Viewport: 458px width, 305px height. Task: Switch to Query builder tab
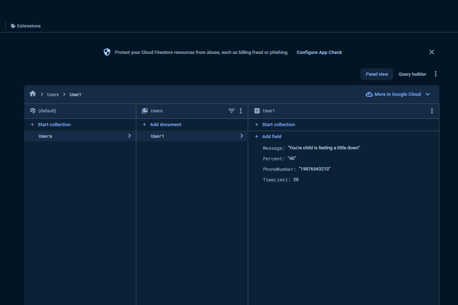412,74
